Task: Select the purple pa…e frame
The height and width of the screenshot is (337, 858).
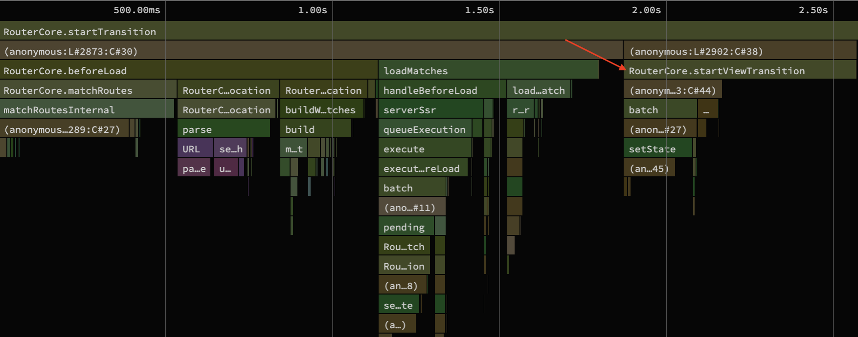Action: pyautogui.click(x=194, y=168)
